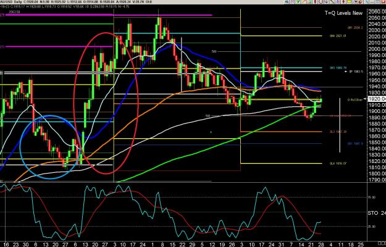Click the 1870.00 price axis label

click(x=377, y=130)
